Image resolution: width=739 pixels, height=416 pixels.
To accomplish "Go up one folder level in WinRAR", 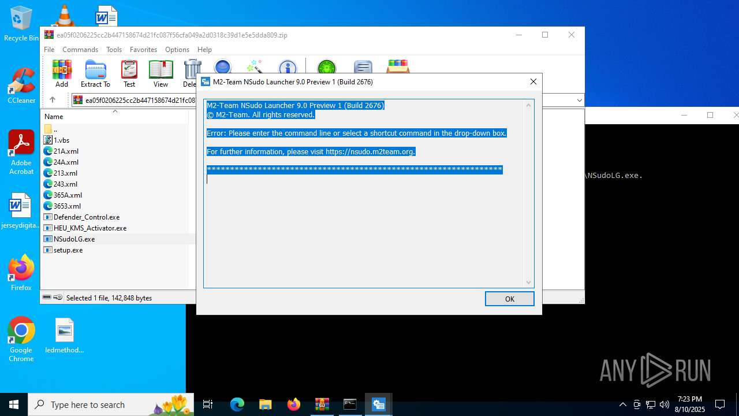I will pos(52,100).
